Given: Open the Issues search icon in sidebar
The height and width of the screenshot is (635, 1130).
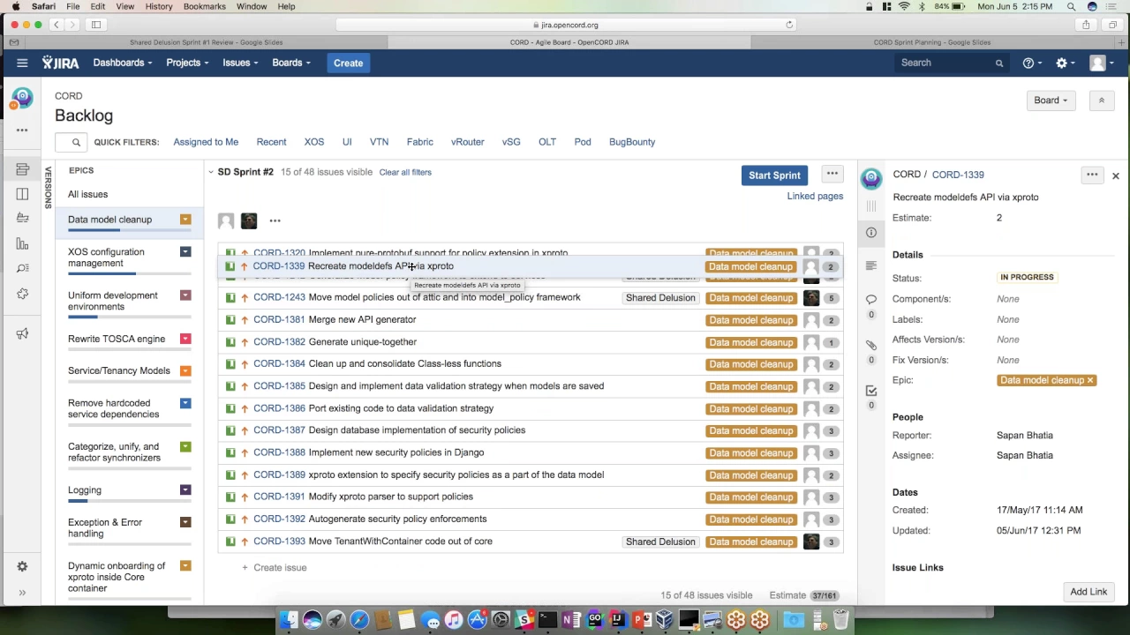Looking at the screenshot, I should [x=22, y=268].
